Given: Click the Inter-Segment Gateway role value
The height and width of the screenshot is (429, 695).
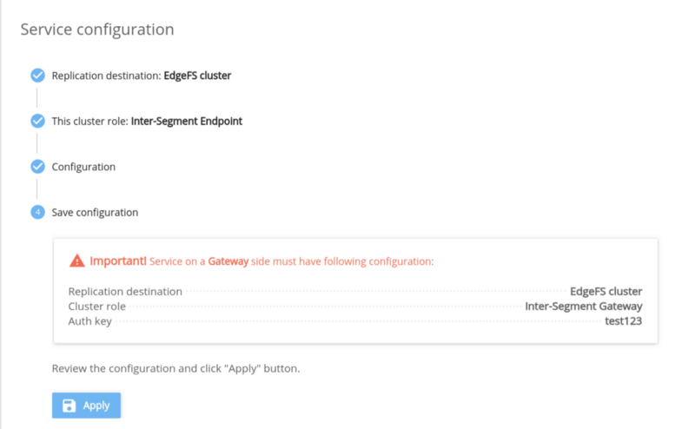Looking at the screenshot, I should (584, 307).
